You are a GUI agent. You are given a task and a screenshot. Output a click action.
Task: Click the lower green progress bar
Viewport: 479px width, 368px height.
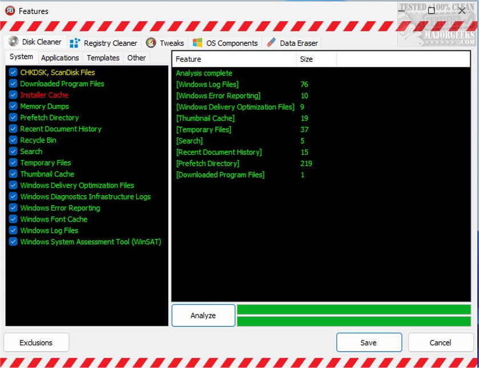coord(354,321)
